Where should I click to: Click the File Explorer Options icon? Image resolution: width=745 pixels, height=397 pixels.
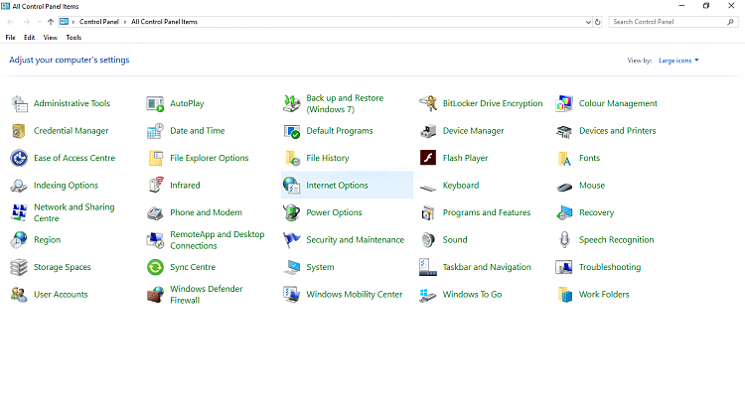click(x=155, y=158)
